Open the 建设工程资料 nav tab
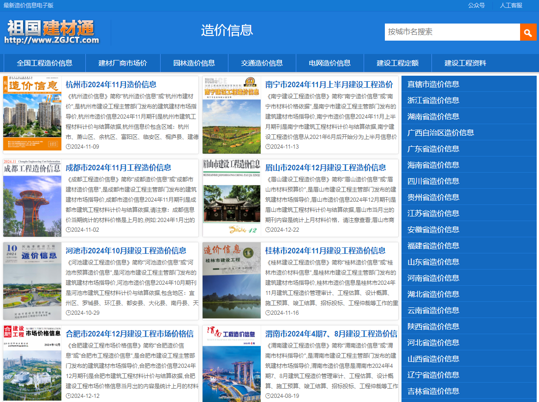 (466, 63)
